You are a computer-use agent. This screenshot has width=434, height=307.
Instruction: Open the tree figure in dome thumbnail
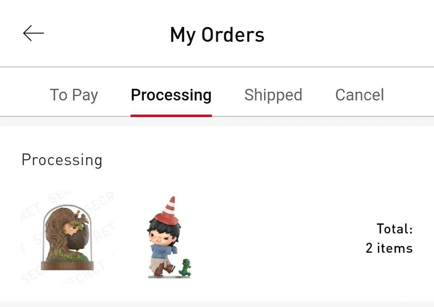pyautogui.click(x=67, y=237)
